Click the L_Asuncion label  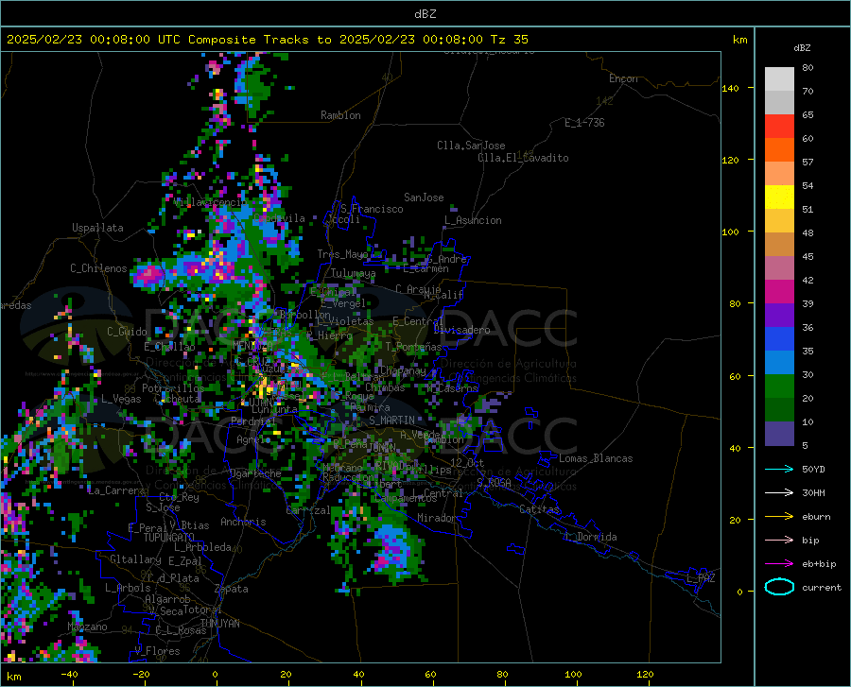click(x=474, y=220)
